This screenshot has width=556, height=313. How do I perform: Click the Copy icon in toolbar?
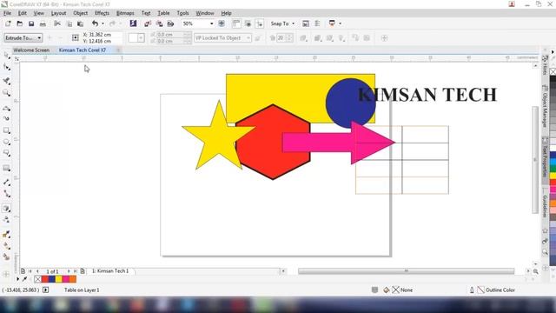pos(69,23)
